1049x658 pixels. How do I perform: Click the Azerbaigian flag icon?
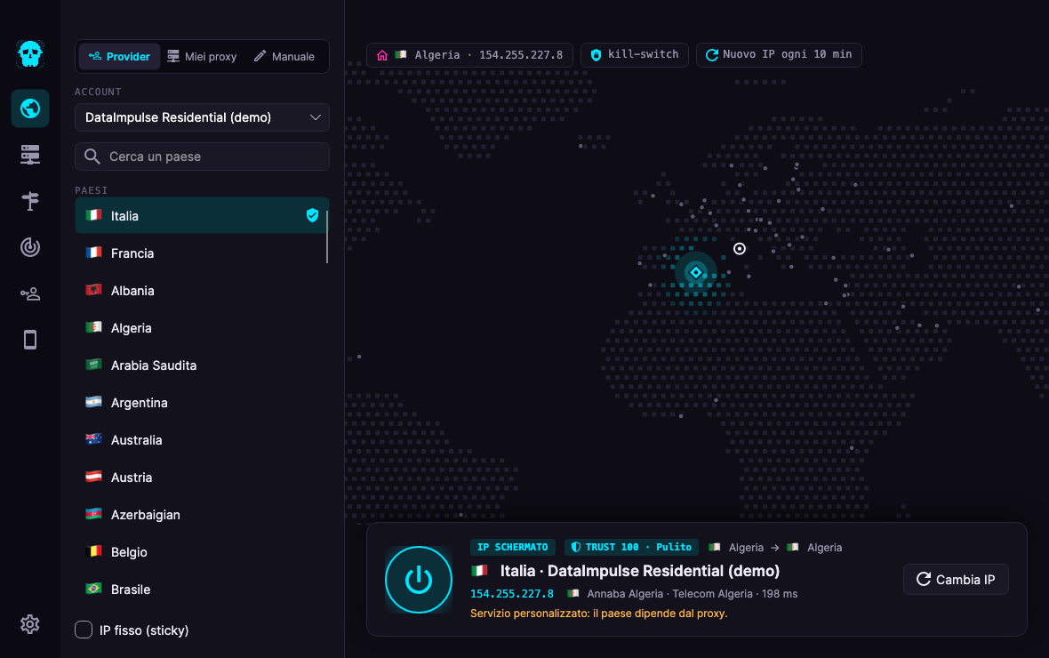(93, 513)
